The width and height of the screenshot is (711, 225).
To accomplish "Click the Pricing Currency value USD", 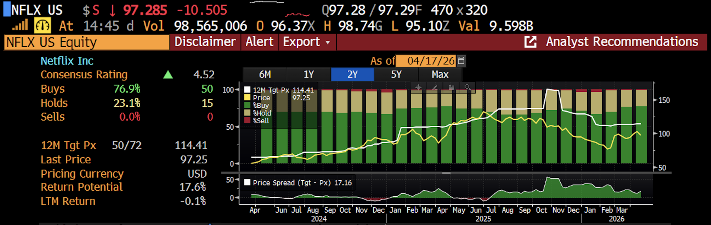I will (x=197, y=174).
